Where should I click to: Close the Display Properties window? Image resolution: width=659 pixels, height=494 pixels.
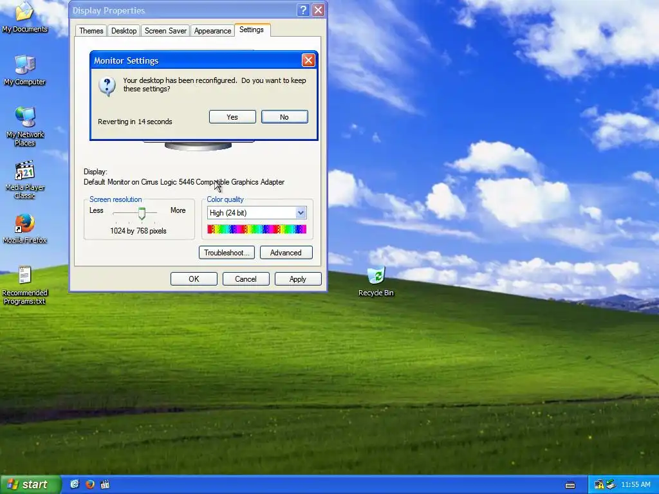[318, 10]
